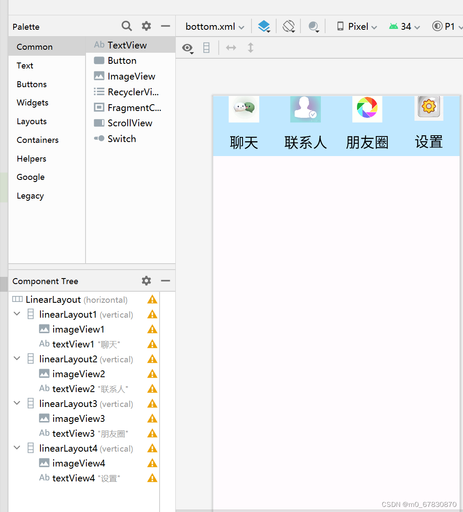Viewport: 463px width, 512px height.
Task: Collapse linearLayout2 tree node
Action: point(17,358)
